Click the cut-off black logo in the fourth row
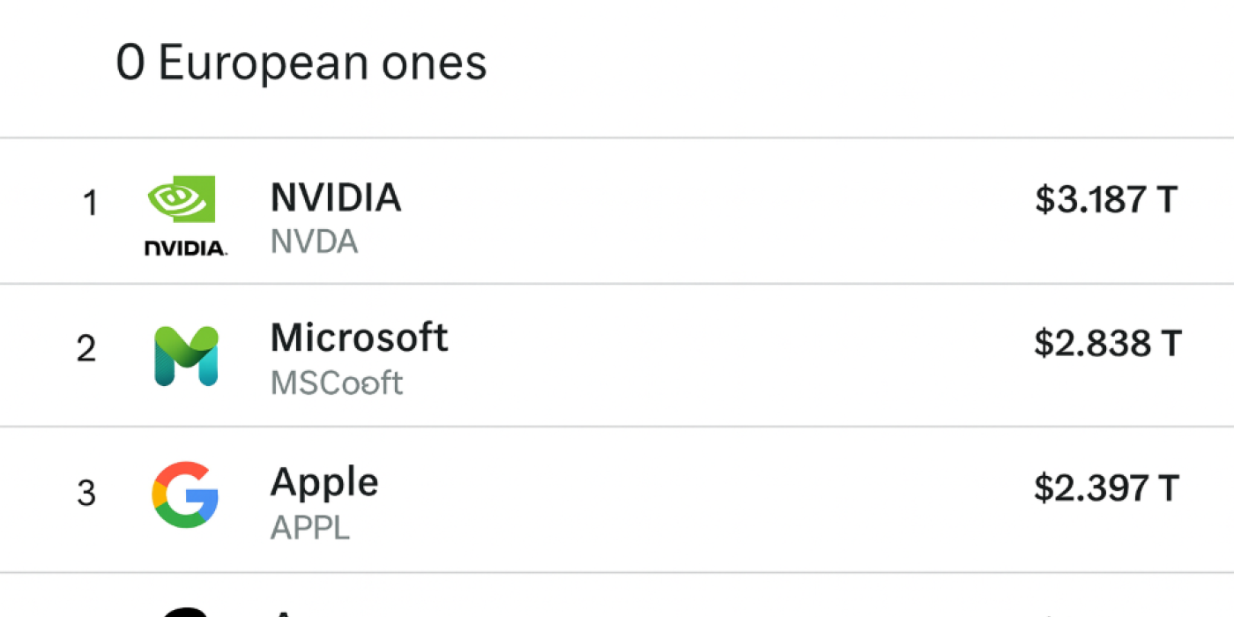The image size is (1234, 617). pos(185,611)
